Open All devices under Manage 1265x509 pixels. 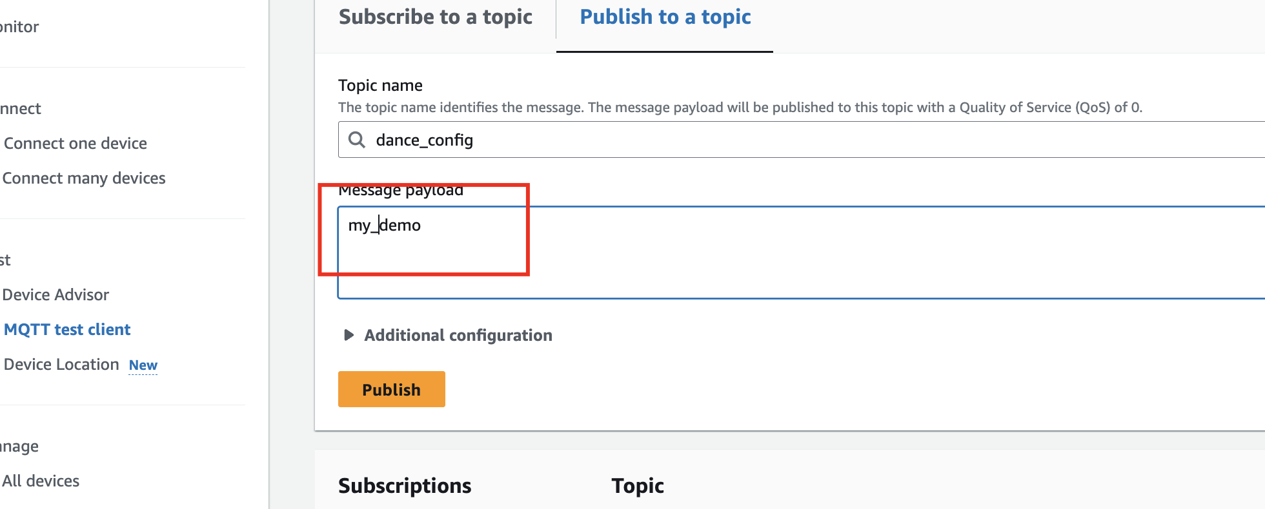pos(41,481)
